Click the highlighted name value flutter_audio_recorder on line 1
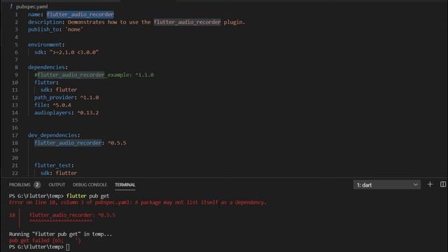This screenshot has width=448, height=252. (80, 14)
